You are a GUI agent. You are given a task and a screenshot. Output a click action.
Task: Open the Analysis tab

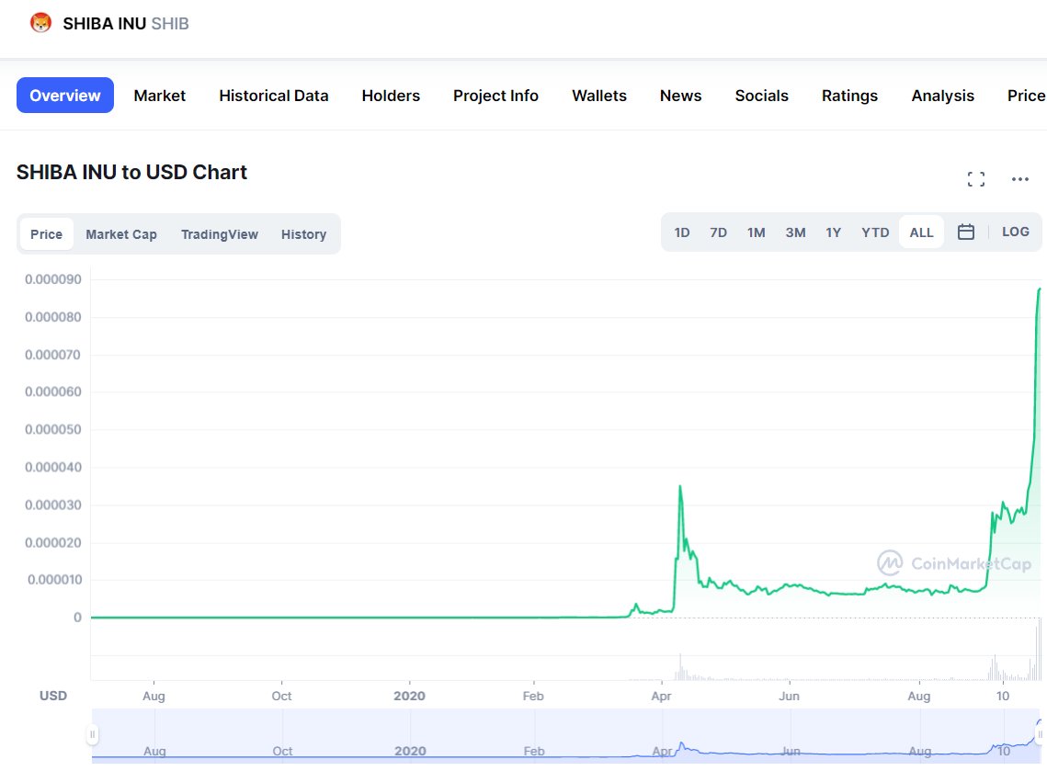pos(942,96)
